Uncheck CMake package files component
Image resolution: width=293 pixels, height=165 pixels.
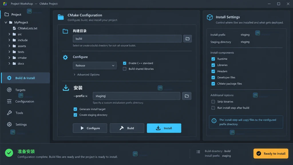(x=213, y=84)
